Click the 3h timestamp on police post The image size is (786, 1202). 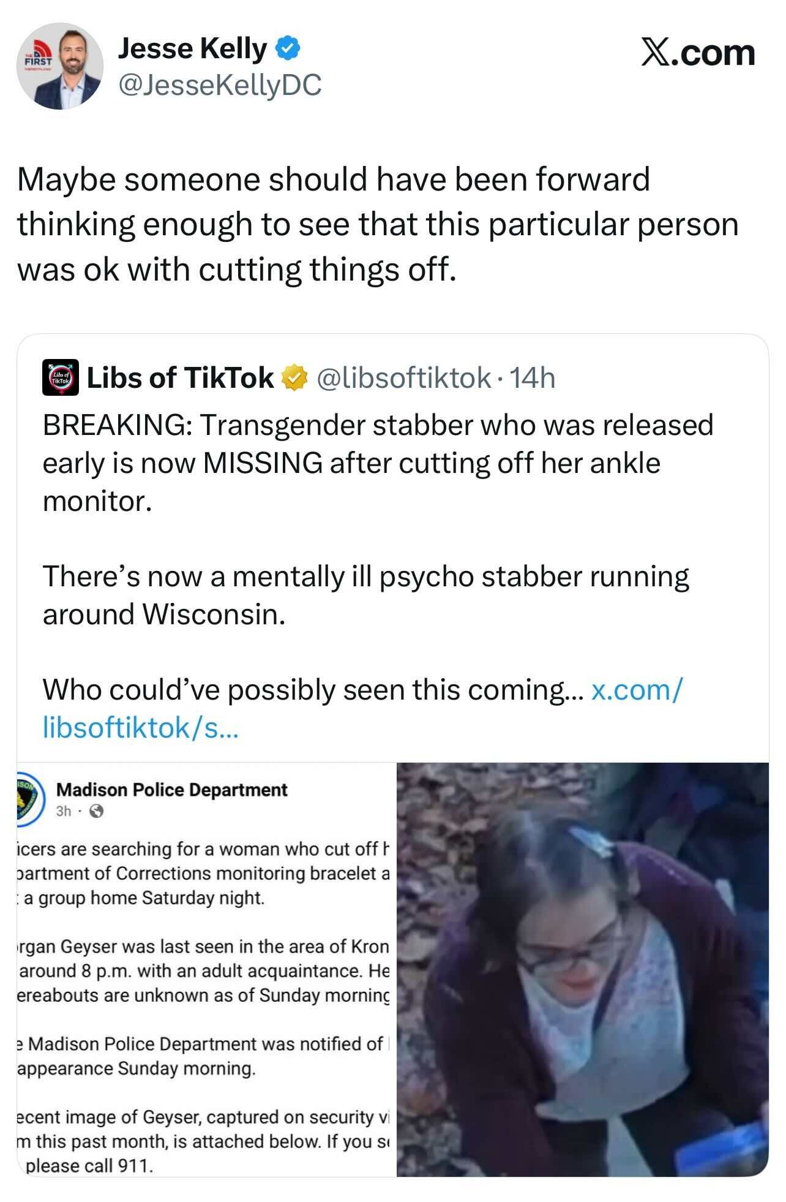(64, 811)
